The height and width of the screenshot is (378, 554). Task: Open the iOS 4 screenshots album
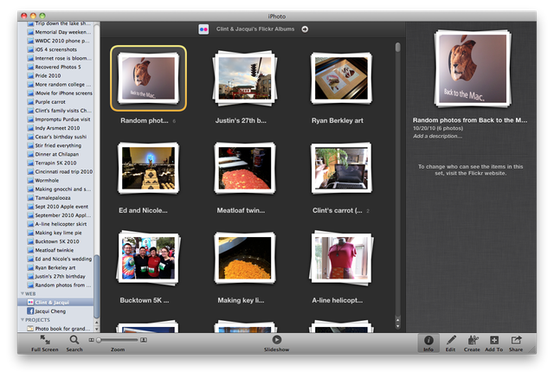pyautogui.click(x=55, y=49)
